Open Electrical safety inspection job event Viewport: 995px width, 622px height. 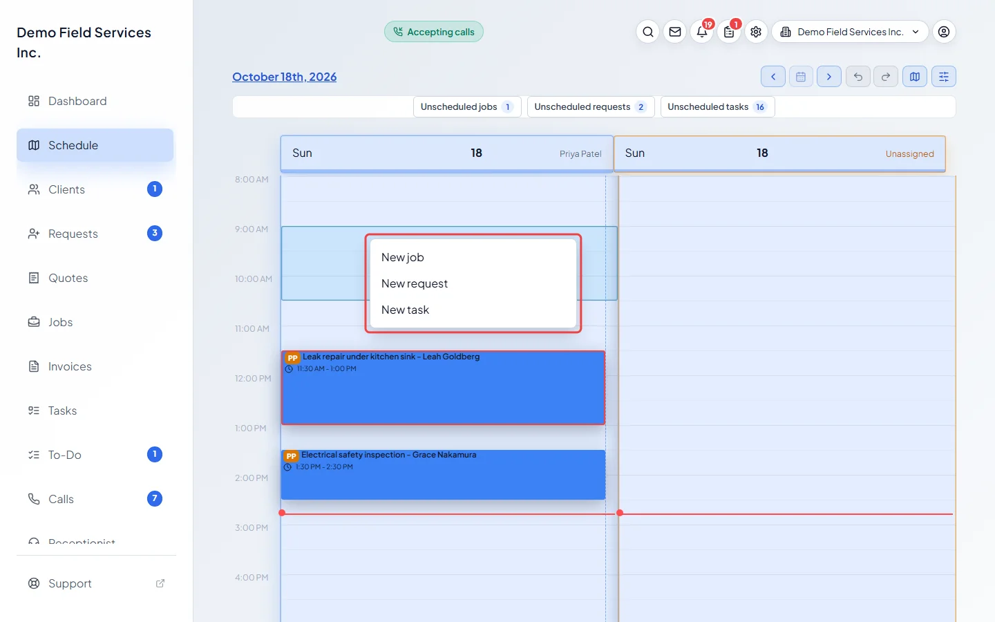pyautogui.click(x=443, y=475)
